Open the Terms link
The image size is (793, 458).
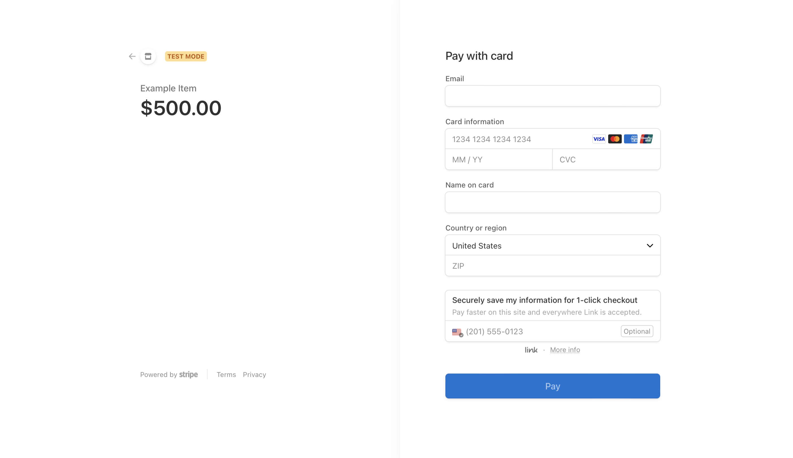[226, 374]
